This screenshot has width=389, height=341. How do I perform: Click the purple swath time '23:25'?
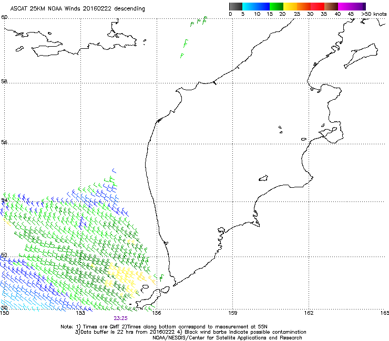click(120, 318)
